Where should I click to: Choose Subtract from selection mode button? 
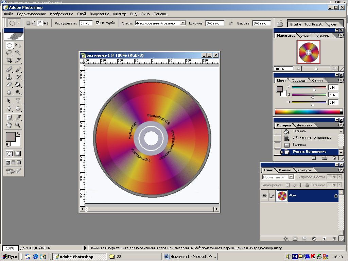pos(40,23)
